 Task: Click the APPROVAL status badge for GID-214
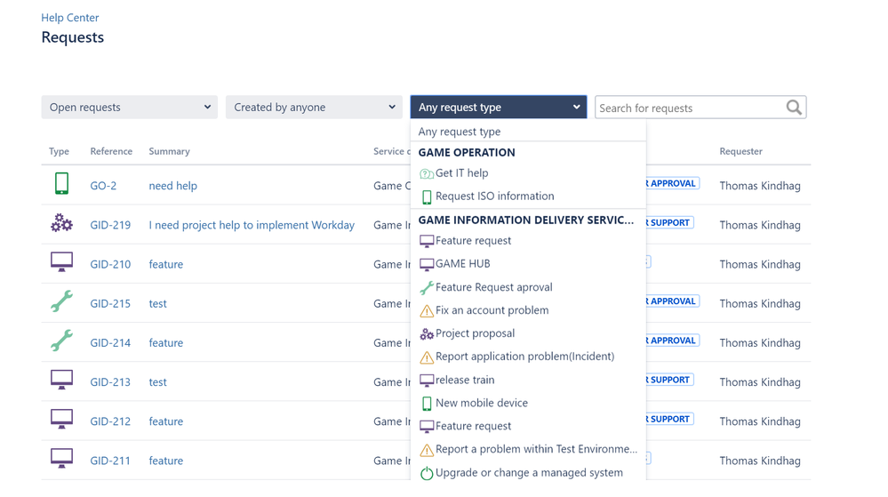point(673,341)
